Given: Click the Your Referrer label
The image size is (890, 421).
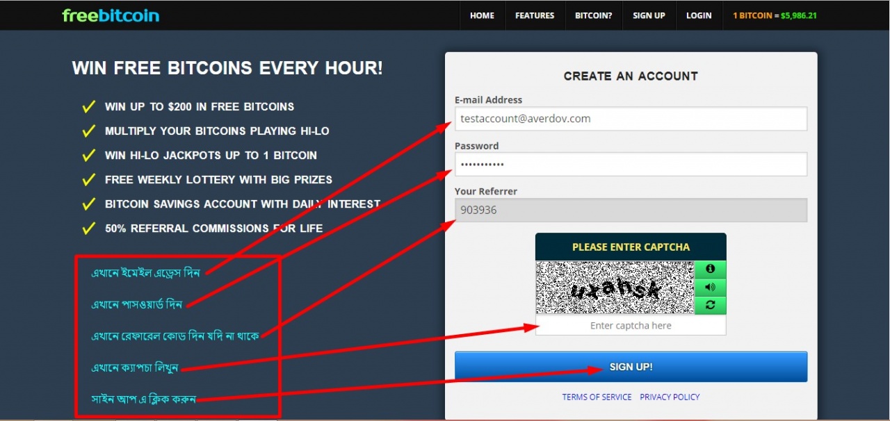Looking at the screenshot, I should [486, 191].
